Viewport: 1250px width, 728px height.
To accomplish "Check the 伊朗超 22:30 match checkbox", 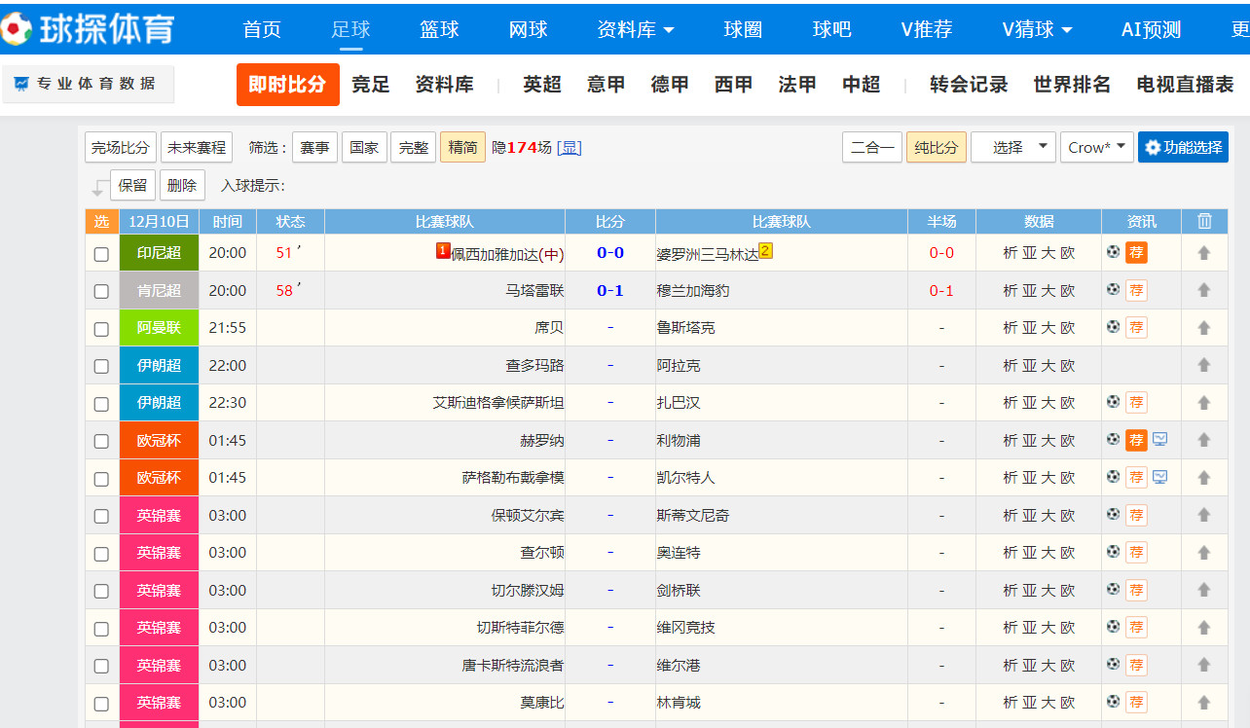I will pos(101,404).
